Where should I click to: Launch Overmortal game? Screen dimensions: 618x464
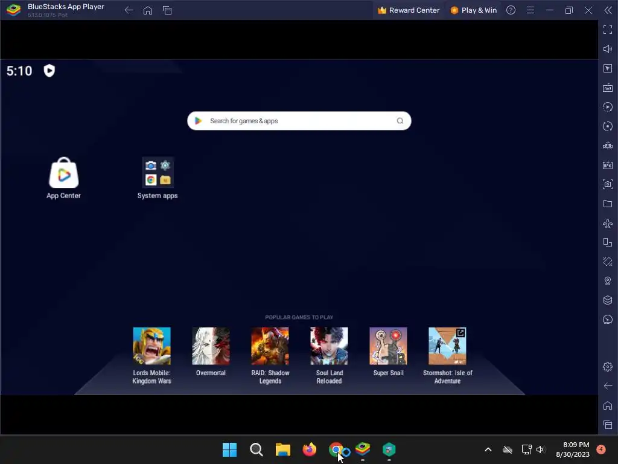pos(211,352)
